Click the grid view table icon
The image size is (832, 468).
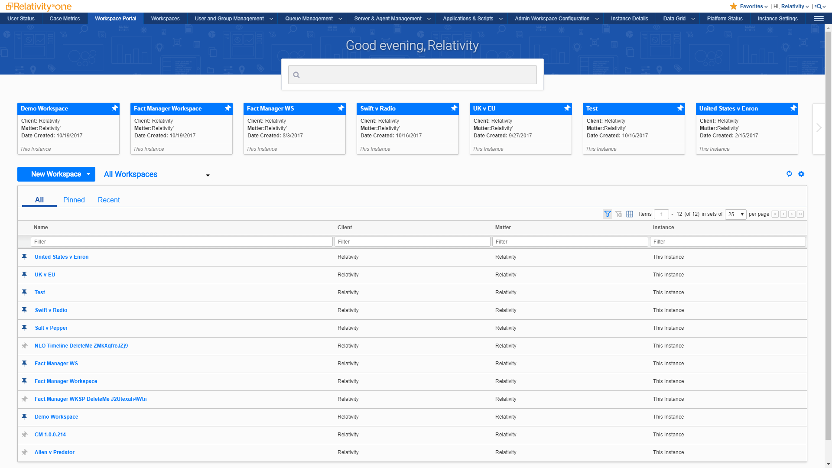630,214
